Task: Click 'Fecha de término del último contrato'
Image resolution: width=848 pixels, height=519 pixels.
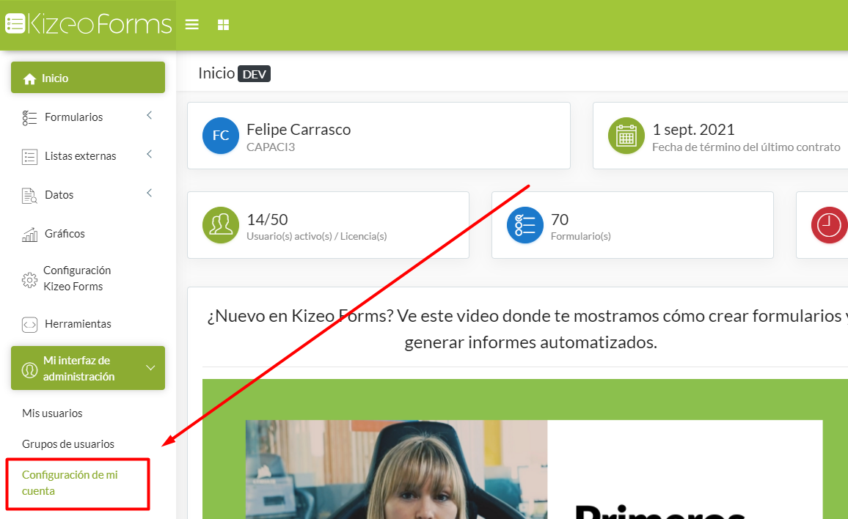Action: [x=746, y=147]
